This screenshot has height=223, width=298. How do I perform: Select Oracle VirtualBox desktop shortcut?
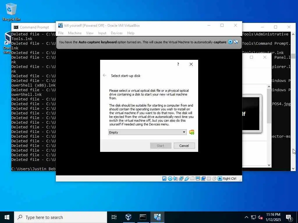tap(7, 43)
